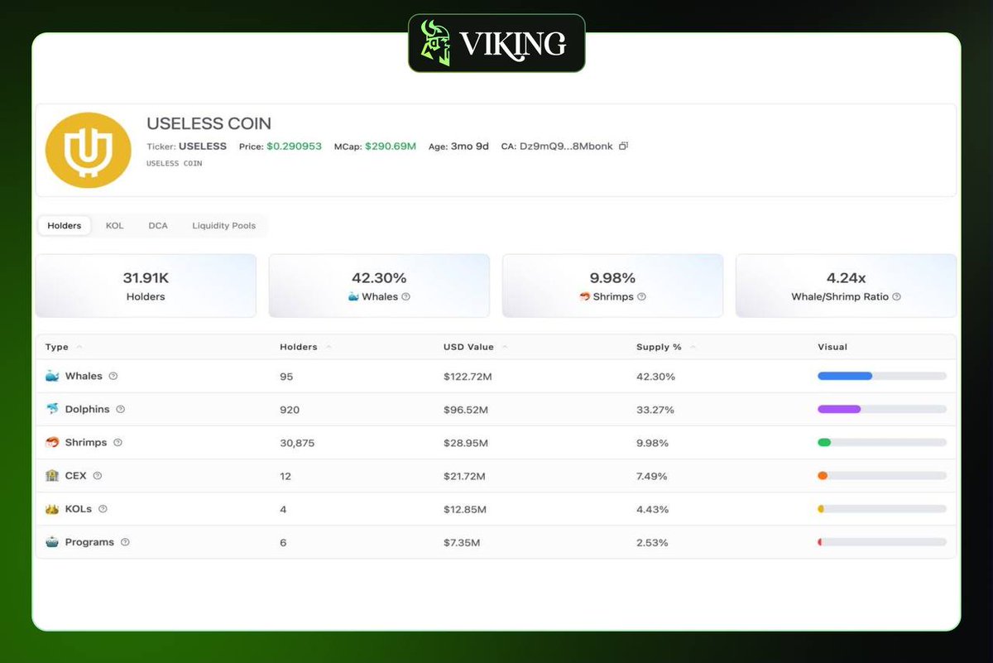The height and width of the screenshot is (663, 993).
Task: Open Whales row help icon
Action: coord(113,376)
